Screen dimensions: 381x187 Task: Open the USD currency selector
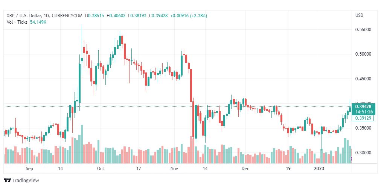359,15
